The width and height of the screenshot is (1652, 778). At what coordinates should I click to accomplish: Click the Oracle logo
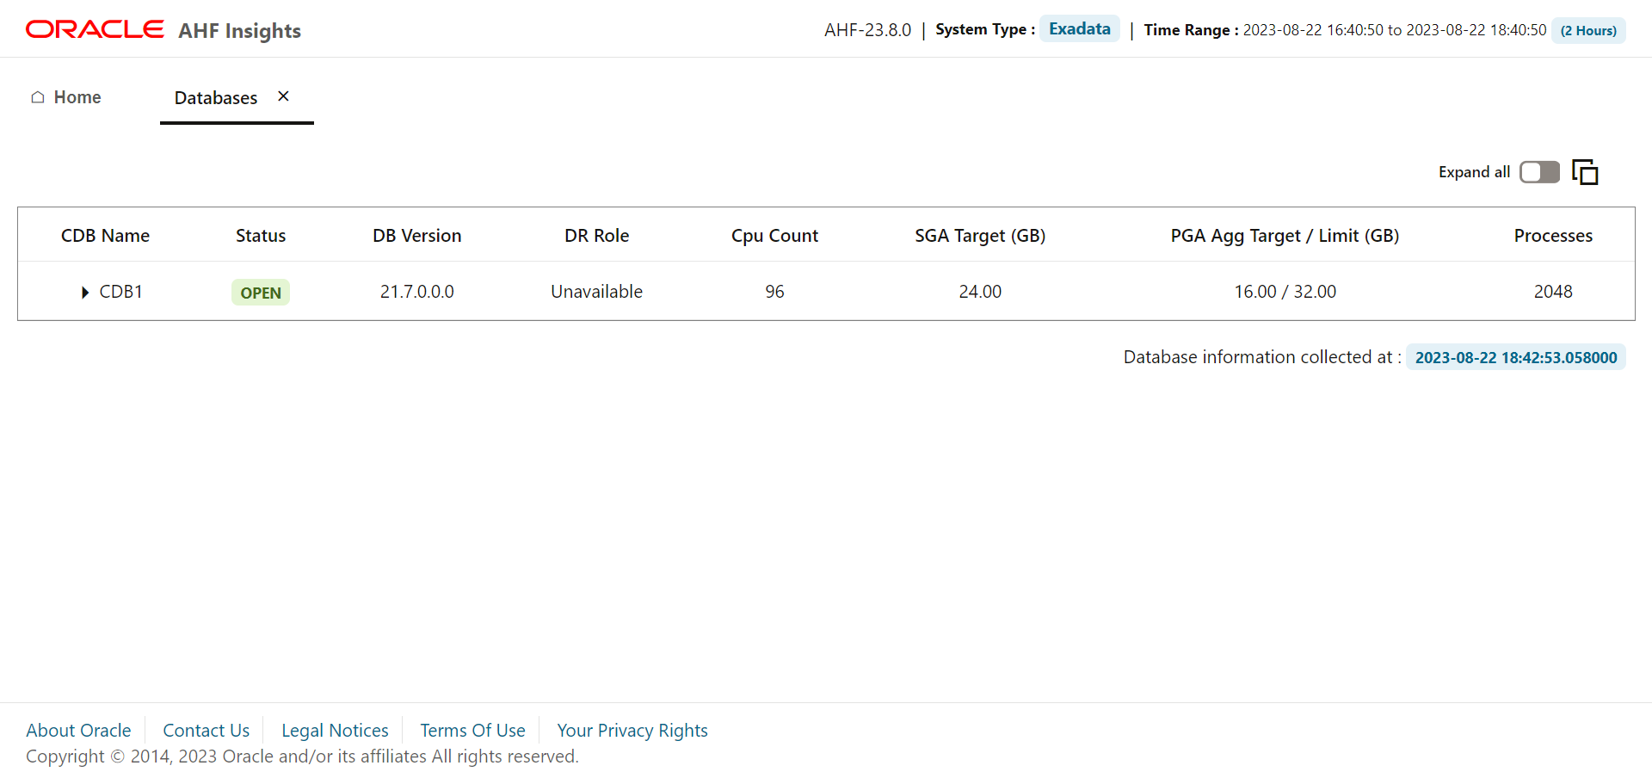95,29
